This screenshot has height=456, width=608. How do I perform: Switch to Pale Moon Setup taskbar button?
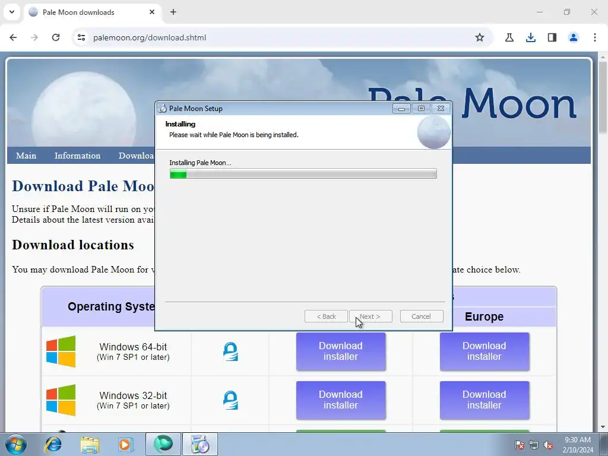tap(200, 444)
